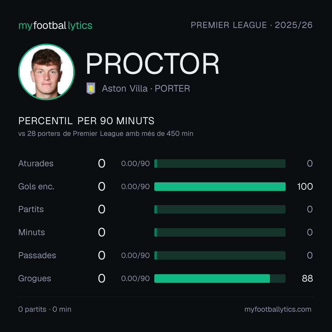The image size is (332, 332).
Task: Click the Aston Villa club crest icon
Action: pyautogui.click(x=91, y=88)
